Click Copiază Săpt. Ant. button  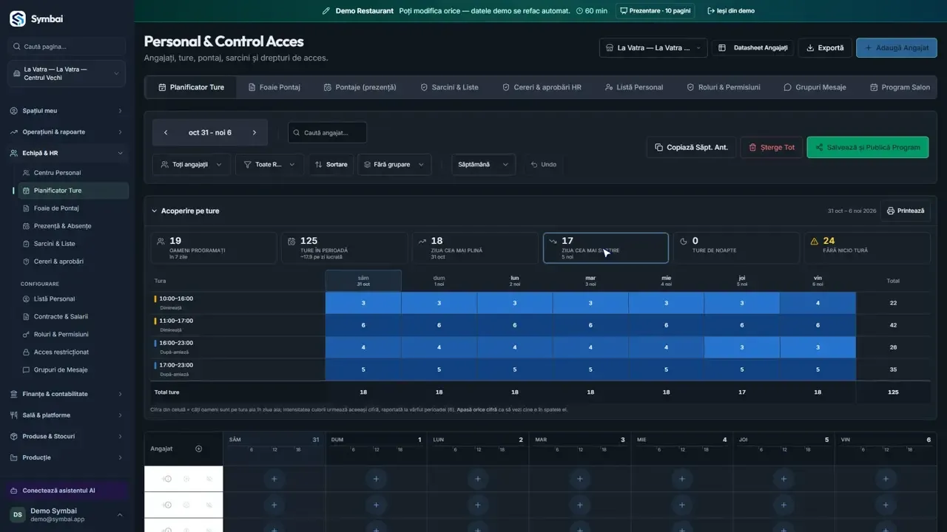[x=692, y=147]
